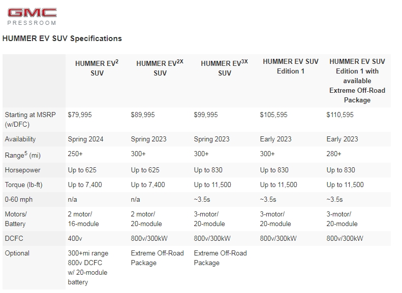Click the Extreme Off-Road Package column header
The height and width of the screenshot is (293, 402).
[x=357, y=81]
